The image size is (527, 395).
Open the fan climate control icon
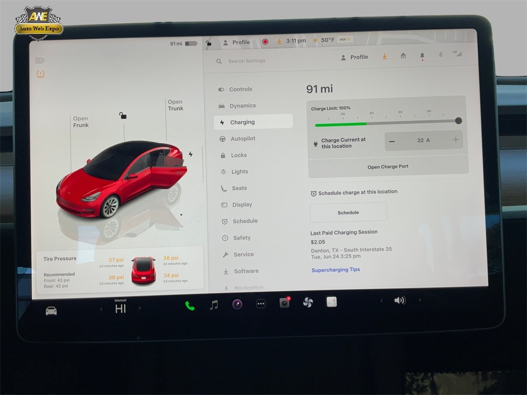click(308, 302)
